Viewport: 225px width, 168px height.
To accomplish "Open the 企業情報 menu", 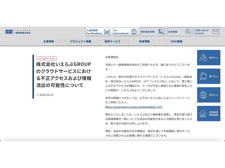I will (x=48, y=41).
